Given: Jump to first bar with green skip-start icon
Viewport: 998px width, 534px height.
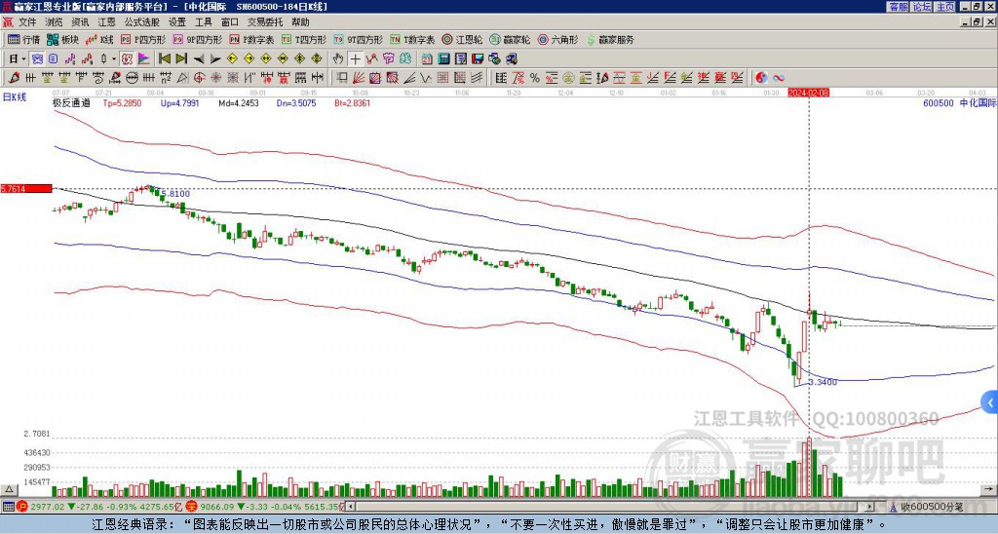Looking at the screenshot, I should tap(164, 59).
